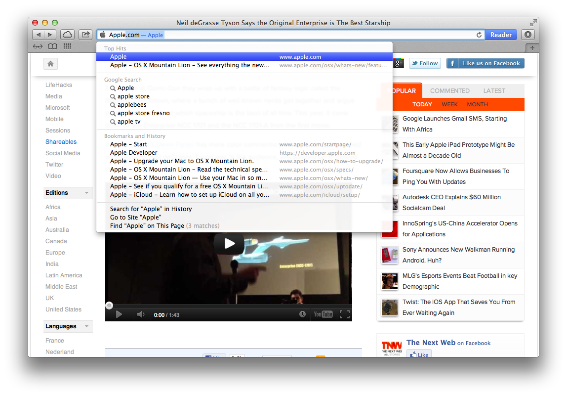Go to site home icon

coord(50,64)
